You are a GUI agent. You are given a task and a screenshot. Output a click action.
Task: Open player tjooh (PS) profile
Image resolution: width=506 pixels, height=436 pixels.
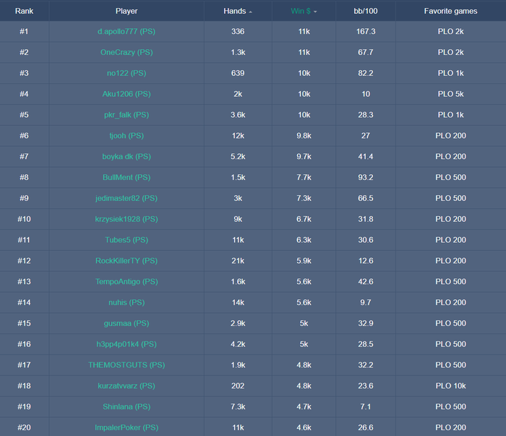126,135
